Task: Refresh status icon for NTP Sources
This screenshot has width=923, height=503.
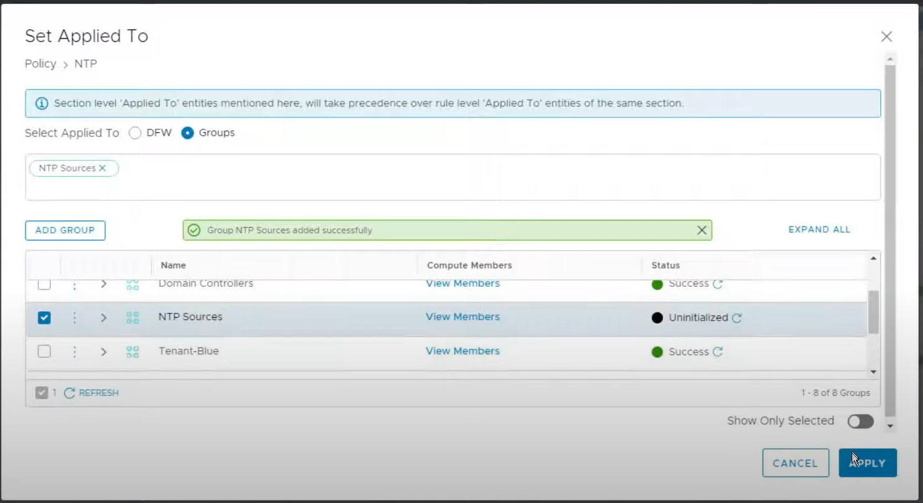Action: tap(737, 318)
